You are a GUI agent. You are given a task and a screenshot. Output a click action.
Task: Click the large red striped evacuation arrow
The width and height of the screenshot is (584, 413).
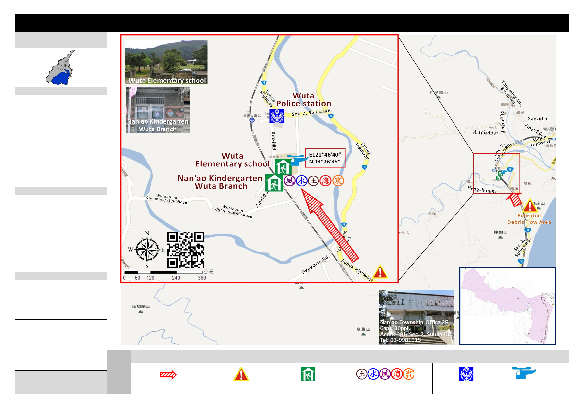(x=330, y=226)
